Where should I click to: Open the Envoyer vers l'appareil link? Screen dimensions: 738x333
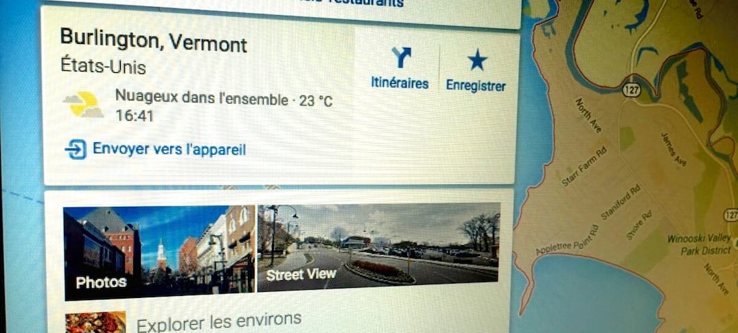coord(169,149)
